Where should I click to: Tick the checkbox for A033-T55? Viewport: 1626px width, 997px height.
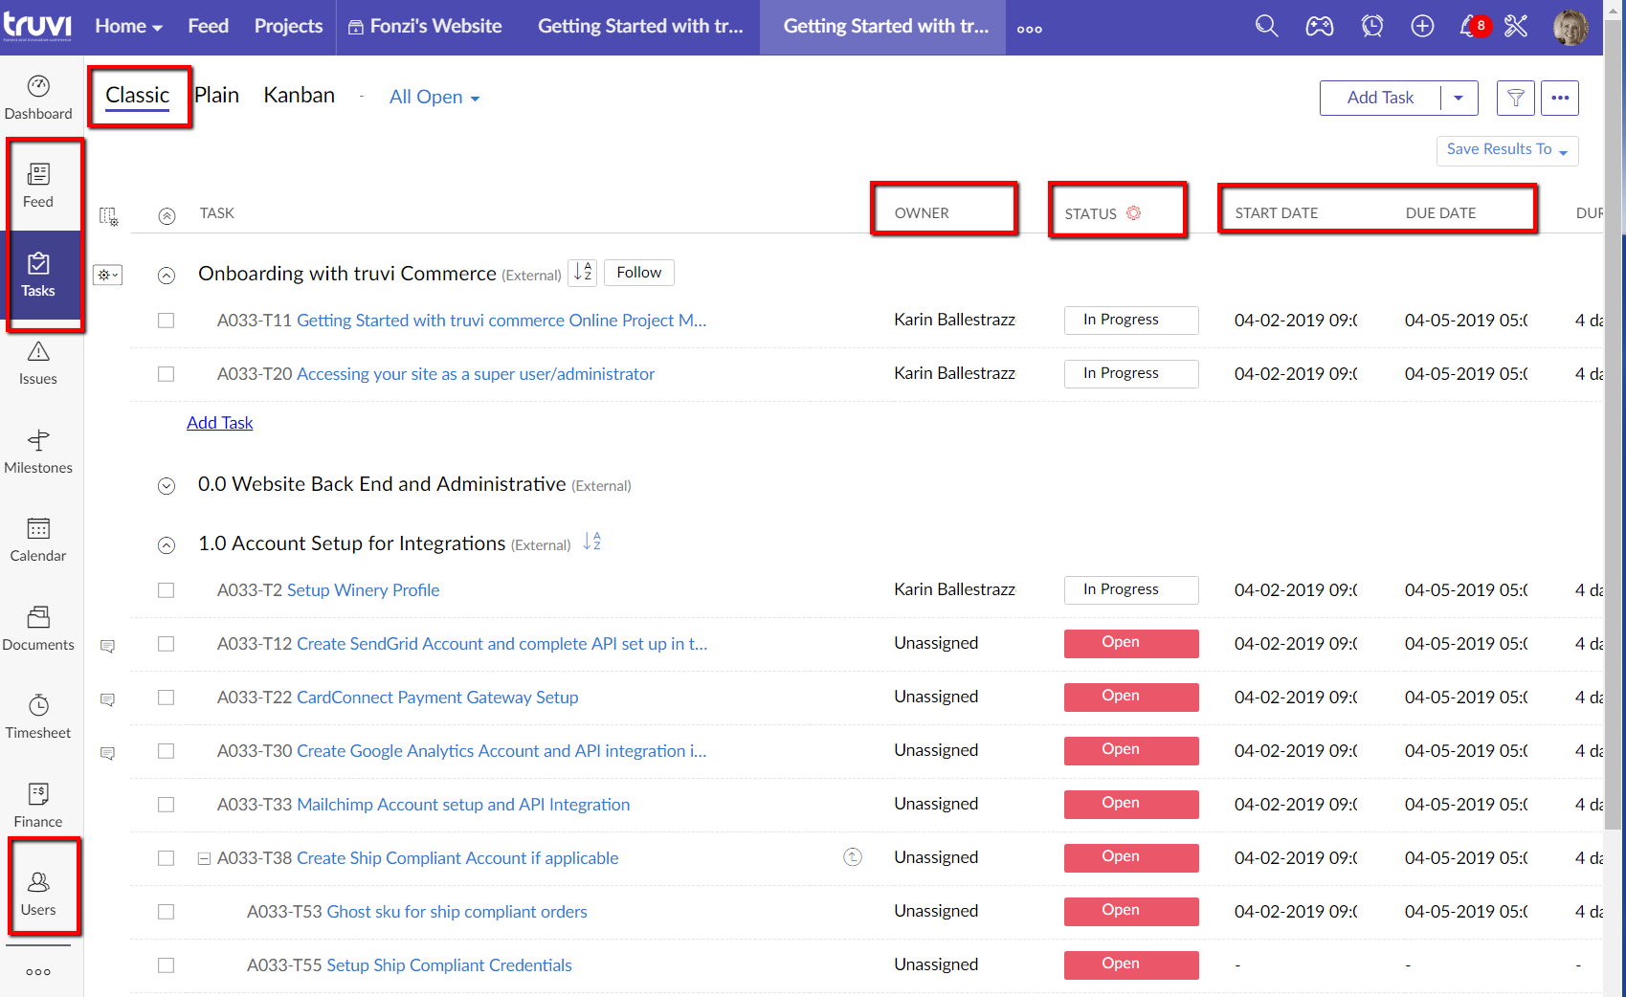(167, 965)
